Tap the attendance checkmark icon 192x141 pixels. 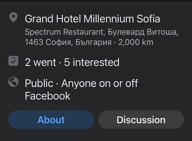tap(13, 61)
